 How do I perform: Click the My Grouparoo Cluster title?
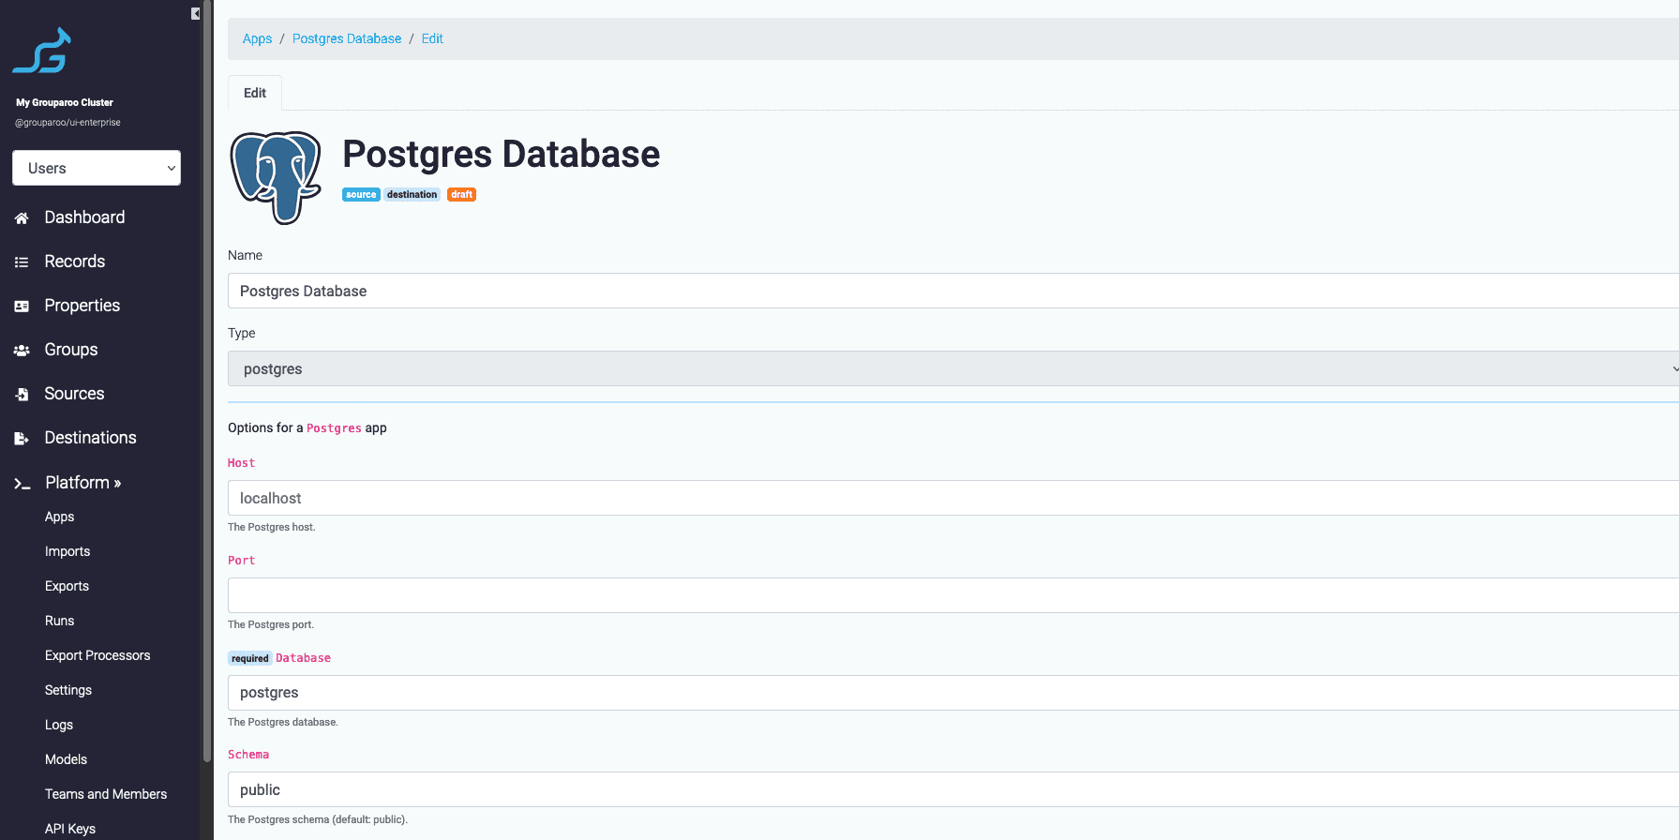(x=65, y=102)
